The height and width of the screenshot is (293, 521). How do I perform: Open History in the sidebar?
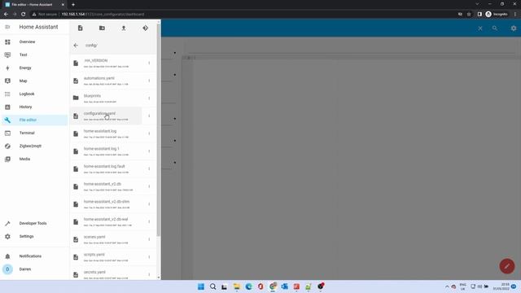point(34,107)
